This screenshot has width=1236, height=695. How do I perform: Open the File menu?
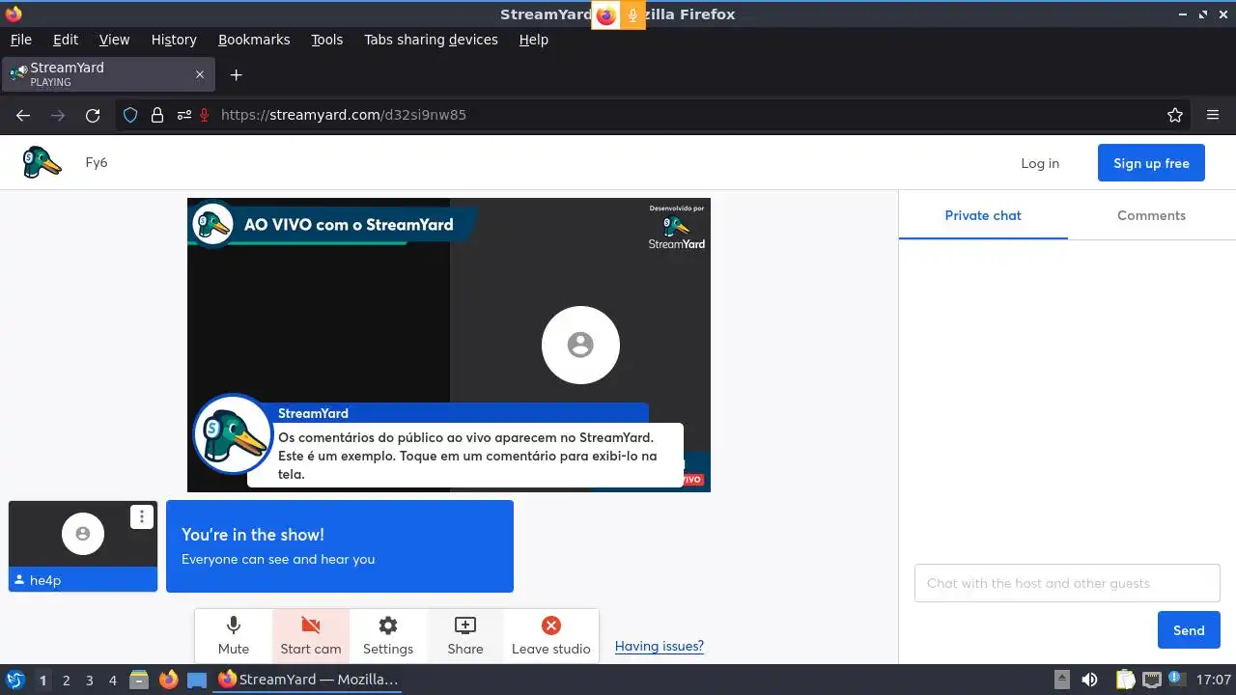pyautogui.click(x=21, y=40)
